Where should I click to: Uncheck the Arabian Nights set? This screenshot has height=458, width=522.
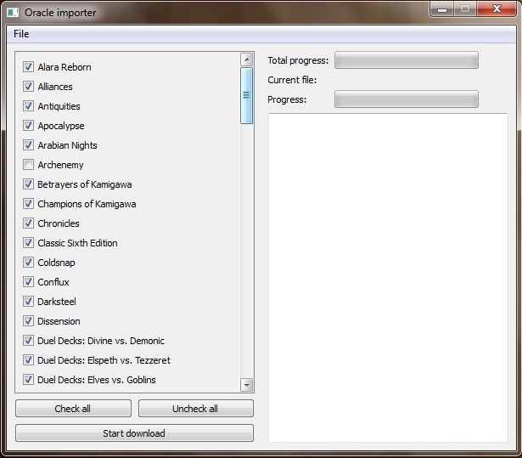[x=28, y=145]
